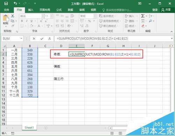Switch to the 公式 ribbon tab
Viewport: 175px width, 136px height.
[59, 10]
